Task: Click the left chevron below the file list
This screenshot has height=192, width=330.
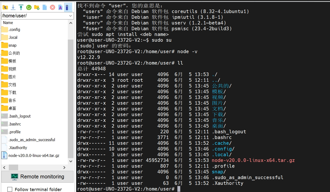Action: pyautogui.click(x=4, y=167)
